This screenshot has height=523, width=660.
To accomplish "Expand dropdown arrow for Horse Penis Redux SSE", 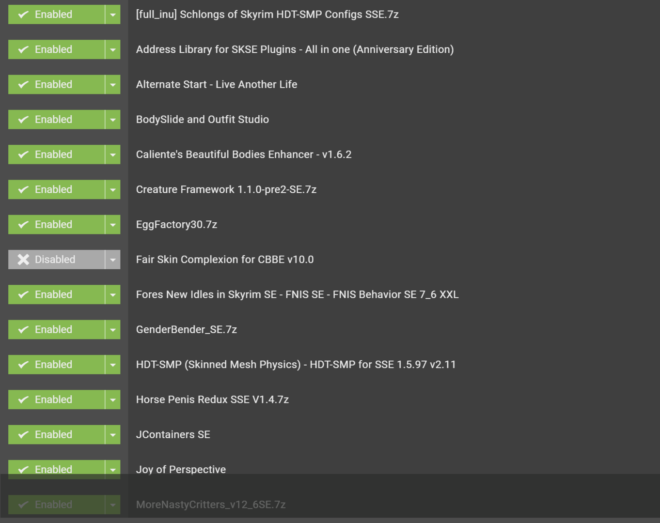I will point(113,400).
